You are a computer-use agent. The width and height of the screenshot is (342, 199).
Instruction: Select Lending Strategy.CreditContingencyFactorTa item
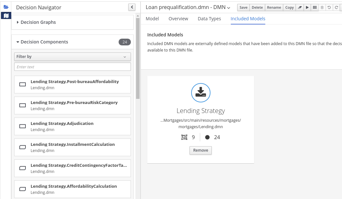(73, 168)
